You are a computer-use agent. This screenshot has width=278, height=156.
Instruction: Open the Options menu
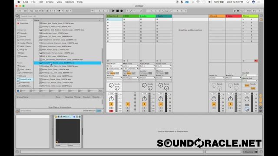pos(69,2)
